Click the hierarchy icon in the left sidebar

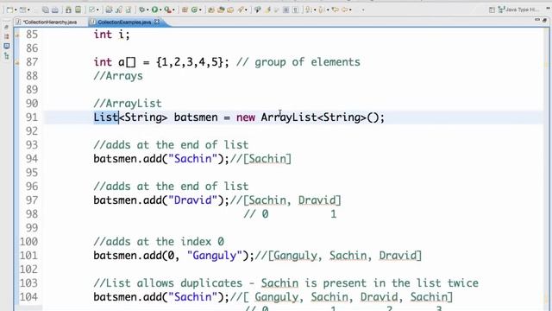click(6, 55)
